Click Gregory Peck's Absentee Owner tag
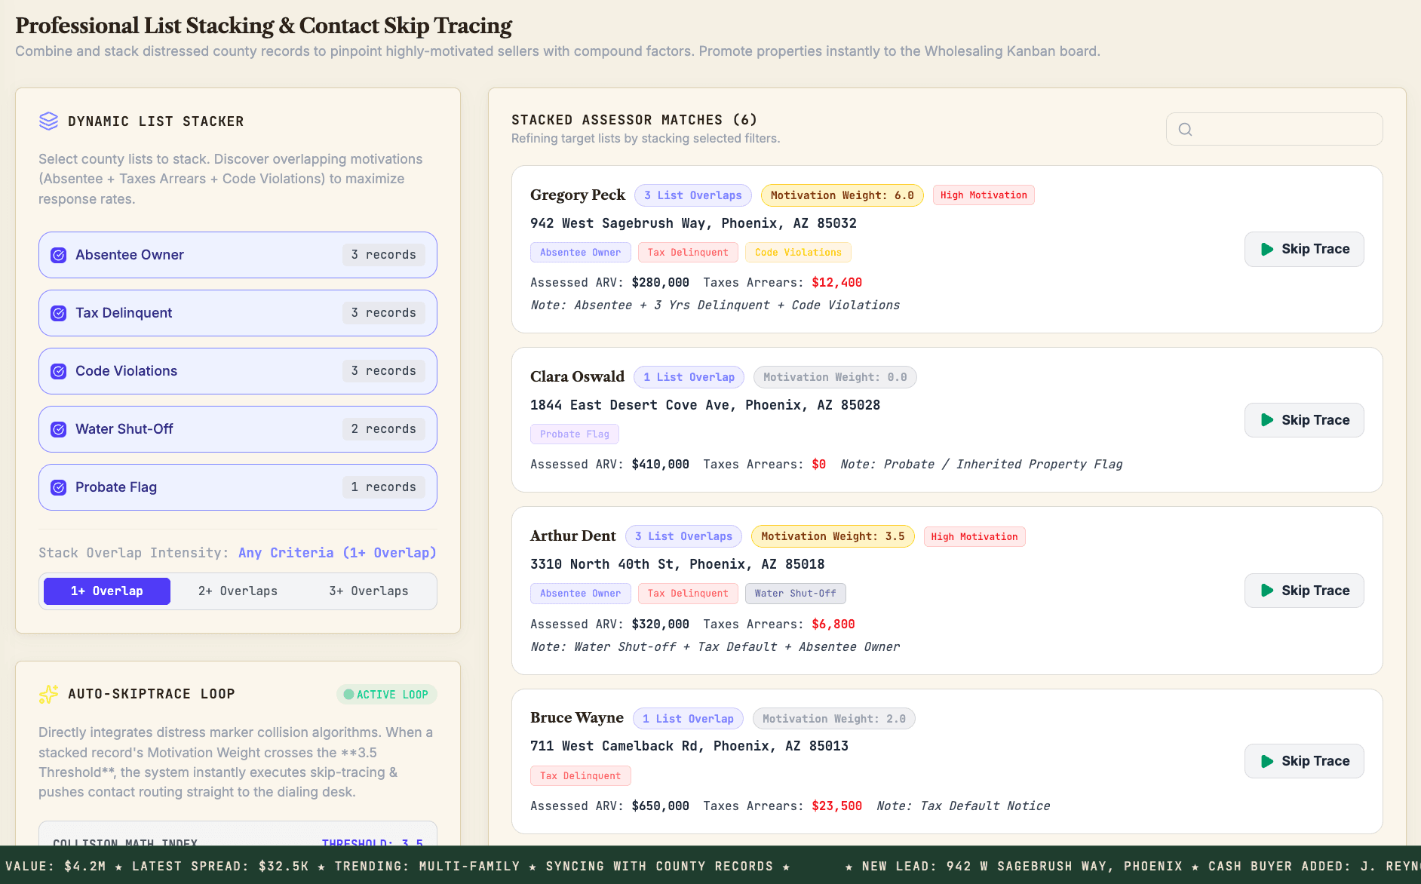The image size is (1421, 884). tap(580, 253)
